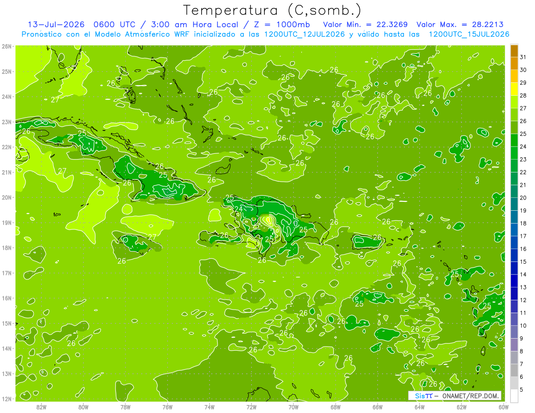Click the "16N" latitude axis label
Viewport: 535px width, 413px height.
point(6,298)
